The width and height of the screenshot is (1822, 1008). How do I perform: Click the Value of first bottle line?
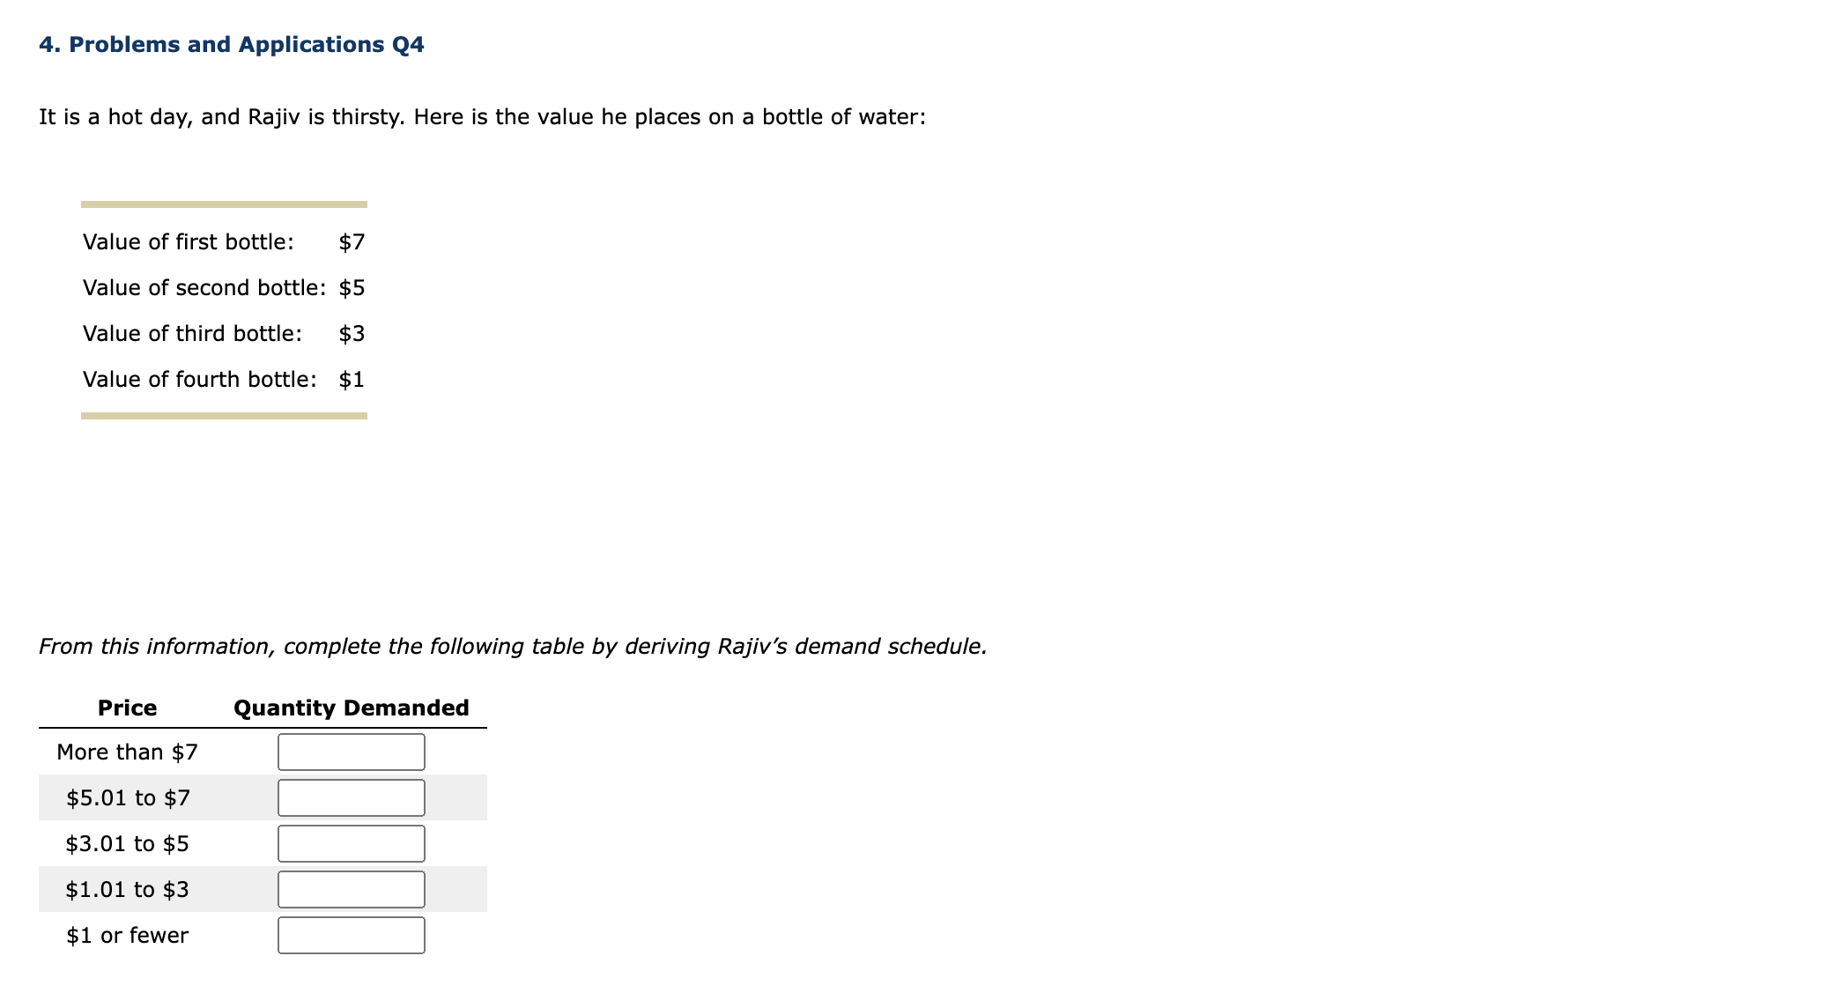pos(190,241)
